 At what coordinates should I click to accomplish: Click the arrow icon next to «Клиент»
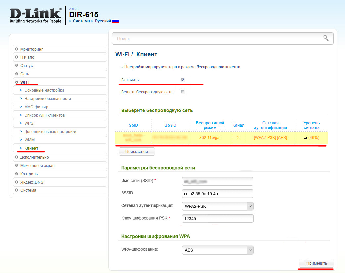click(21, 148)
